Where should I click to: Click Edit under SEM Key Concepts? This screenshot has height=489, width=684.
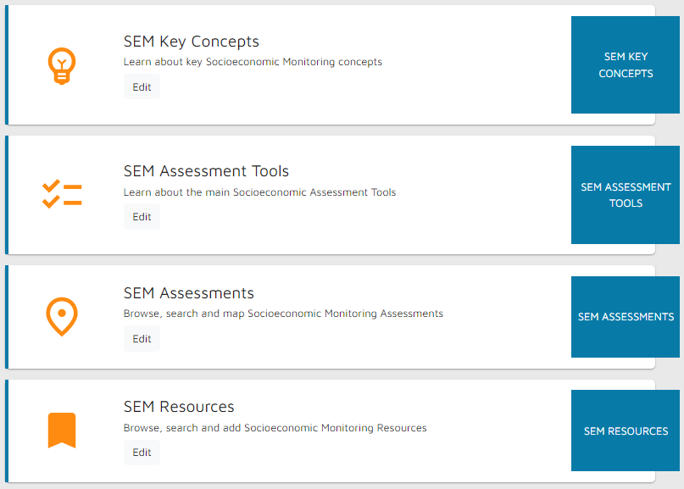tap(142, 86)
